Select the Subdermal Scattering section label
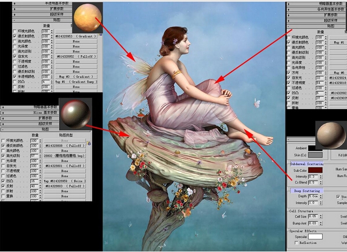Screen dimensions: 347x252 307,164
